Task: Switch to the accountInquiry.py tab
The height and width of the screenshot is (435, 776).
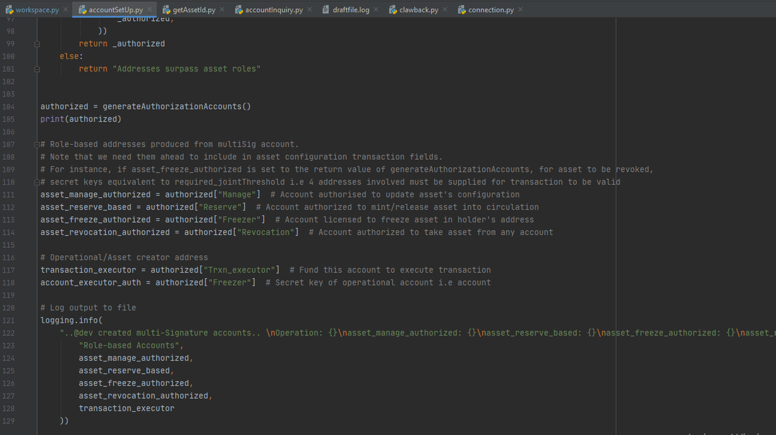Action: pos(273,10)
